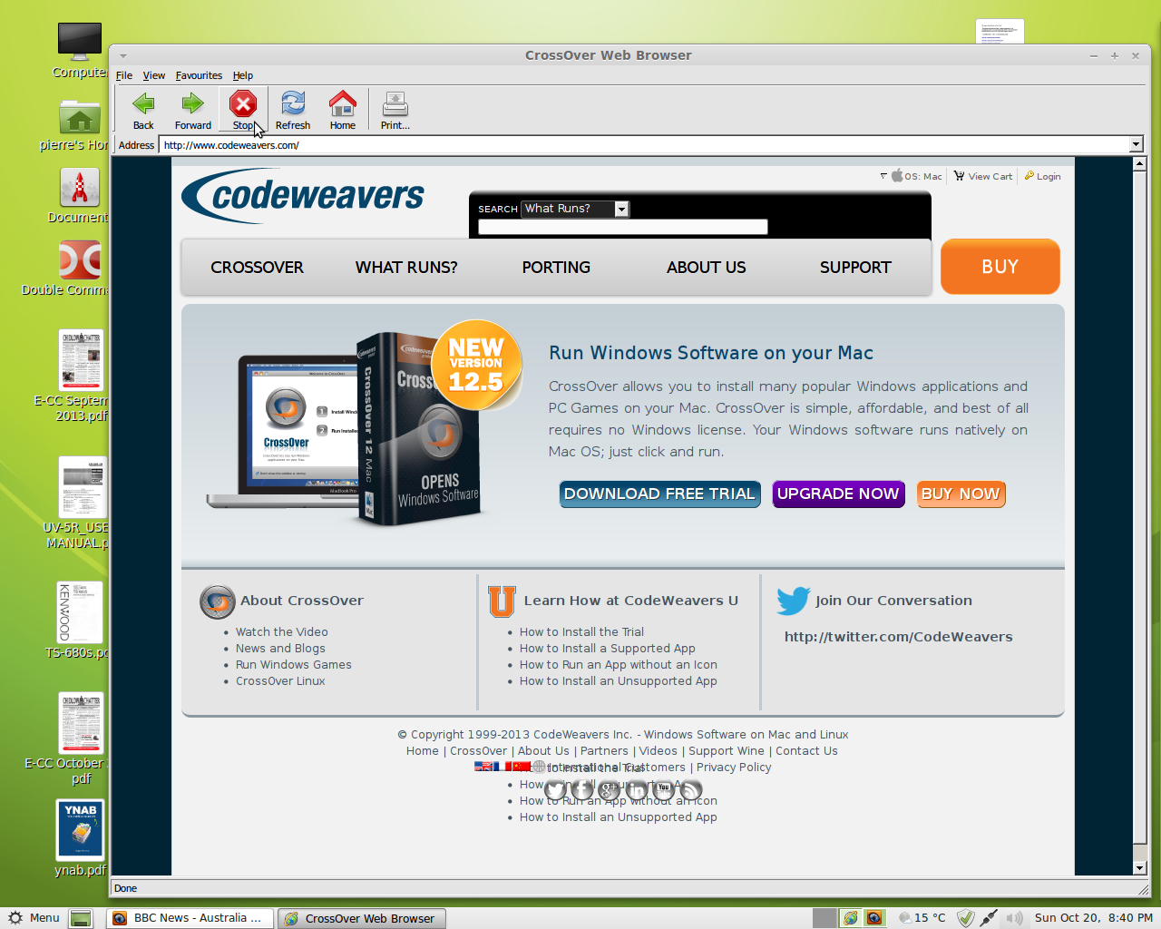This screenshot has width=1161, height=929.
Task: Open pierre's Home folder desktop icon
Action: (x=80, y=117)
